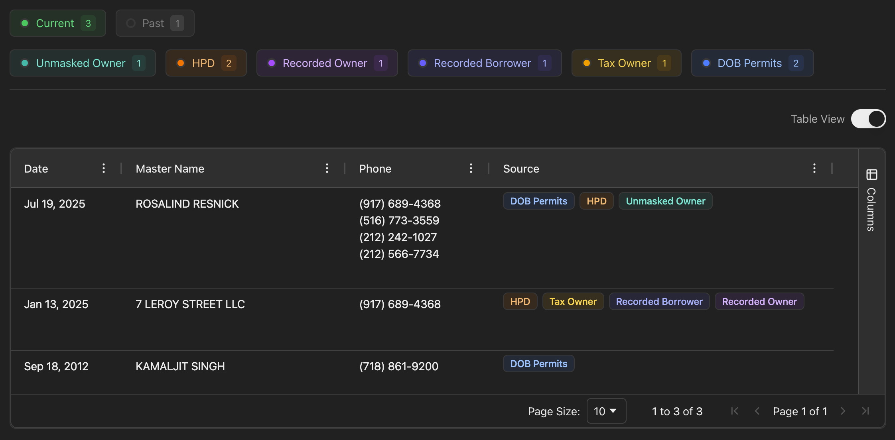Click the Tax Owner filter button
The image size is (895, 440).
[626, 63]
